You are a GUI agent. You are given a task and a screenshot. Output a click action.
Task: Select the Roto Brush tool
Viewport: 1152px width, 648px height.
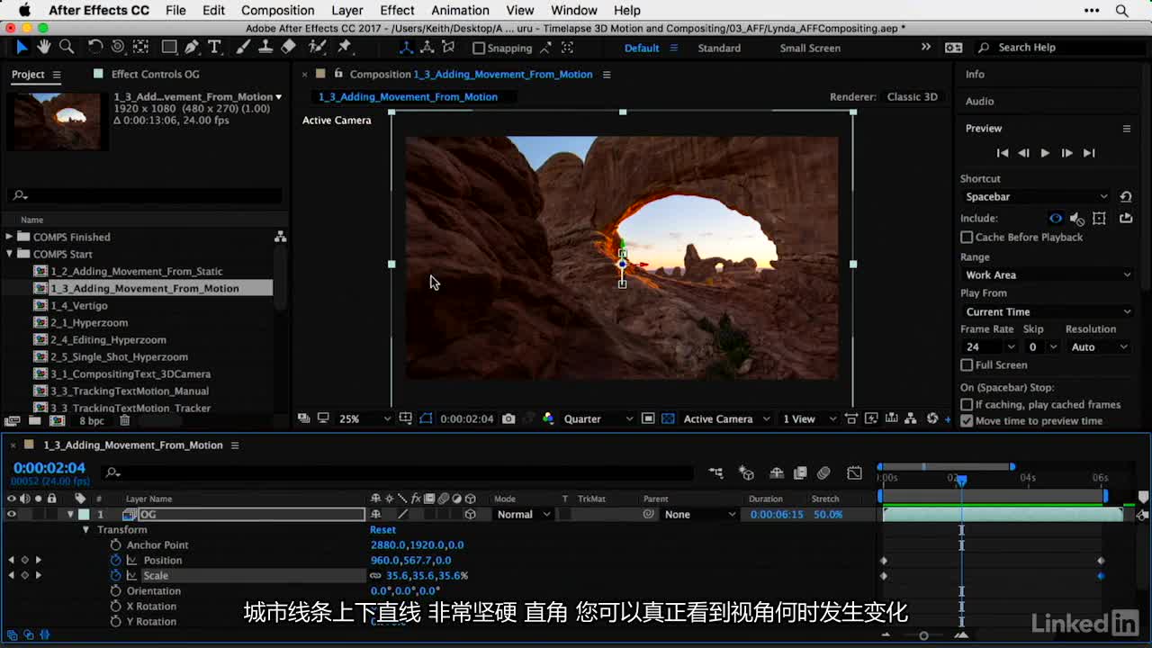[x=317, y=47]
